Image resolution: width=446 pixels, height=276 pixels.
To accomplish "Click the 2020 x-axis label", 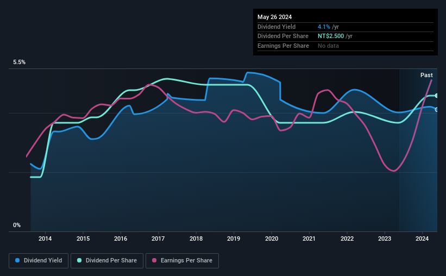I will [272, 239].
